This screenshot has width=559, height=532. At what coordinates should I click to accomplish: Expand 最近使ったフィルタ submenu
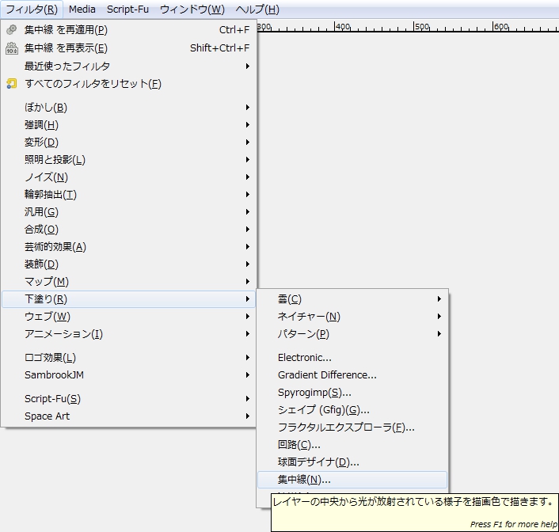pyautogui.click(x=128, y=66)
